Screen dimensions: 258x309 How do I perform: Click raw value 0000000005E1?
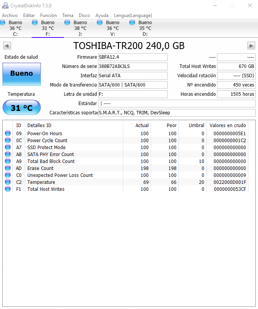point(230,133)
